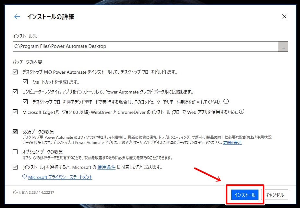The width and height of the screenshot is (300, 208).
Task: Show info icon for WebDriver option
Action: click(x=242, y=111)
